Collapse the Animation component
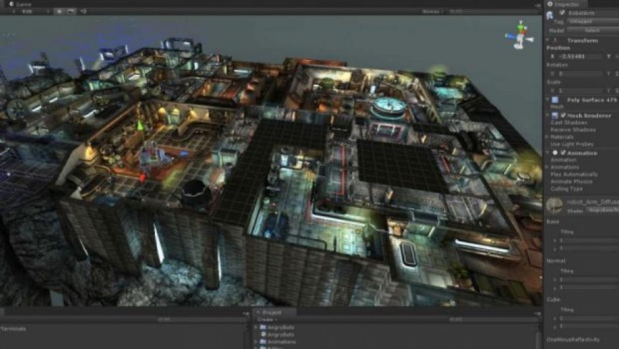 coord(547,153)
